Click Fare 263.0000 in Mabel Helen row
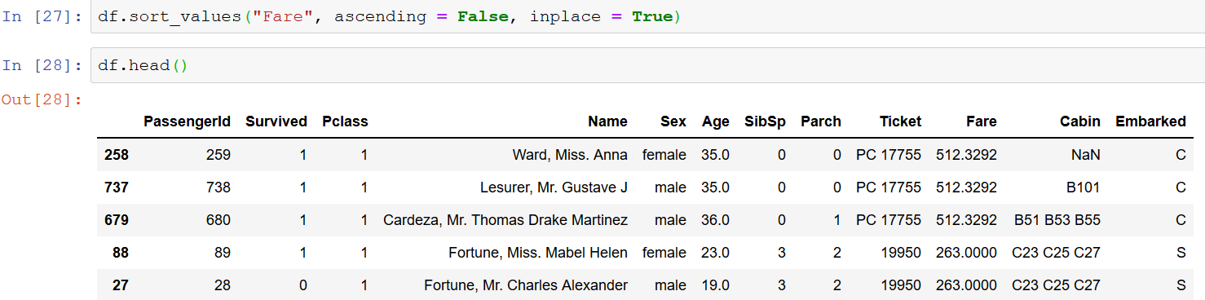This screenshot has width=1205, height=300. click(966, 253)
